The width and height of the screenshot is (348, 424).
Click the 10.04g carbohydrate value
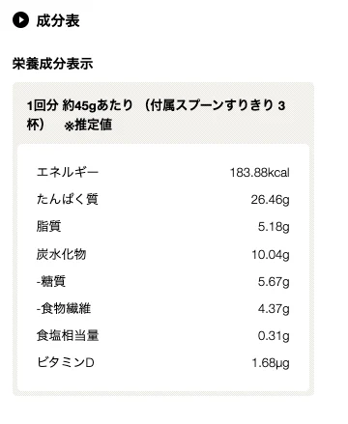point(271,255)
